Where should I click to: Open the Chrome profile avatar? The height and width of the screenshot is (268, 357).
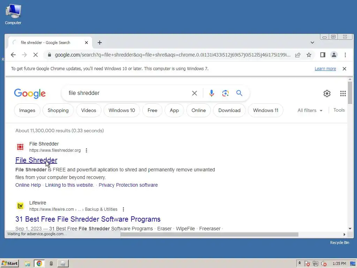pyautogui.click(x=334, y=55)
